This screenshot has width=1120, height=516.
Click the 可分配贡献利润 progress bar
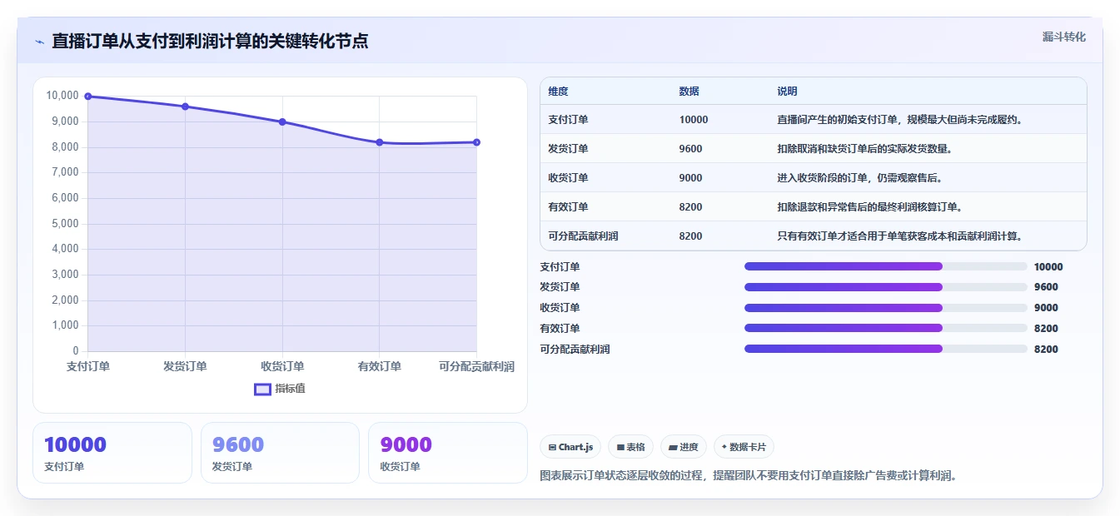point(885,349)
